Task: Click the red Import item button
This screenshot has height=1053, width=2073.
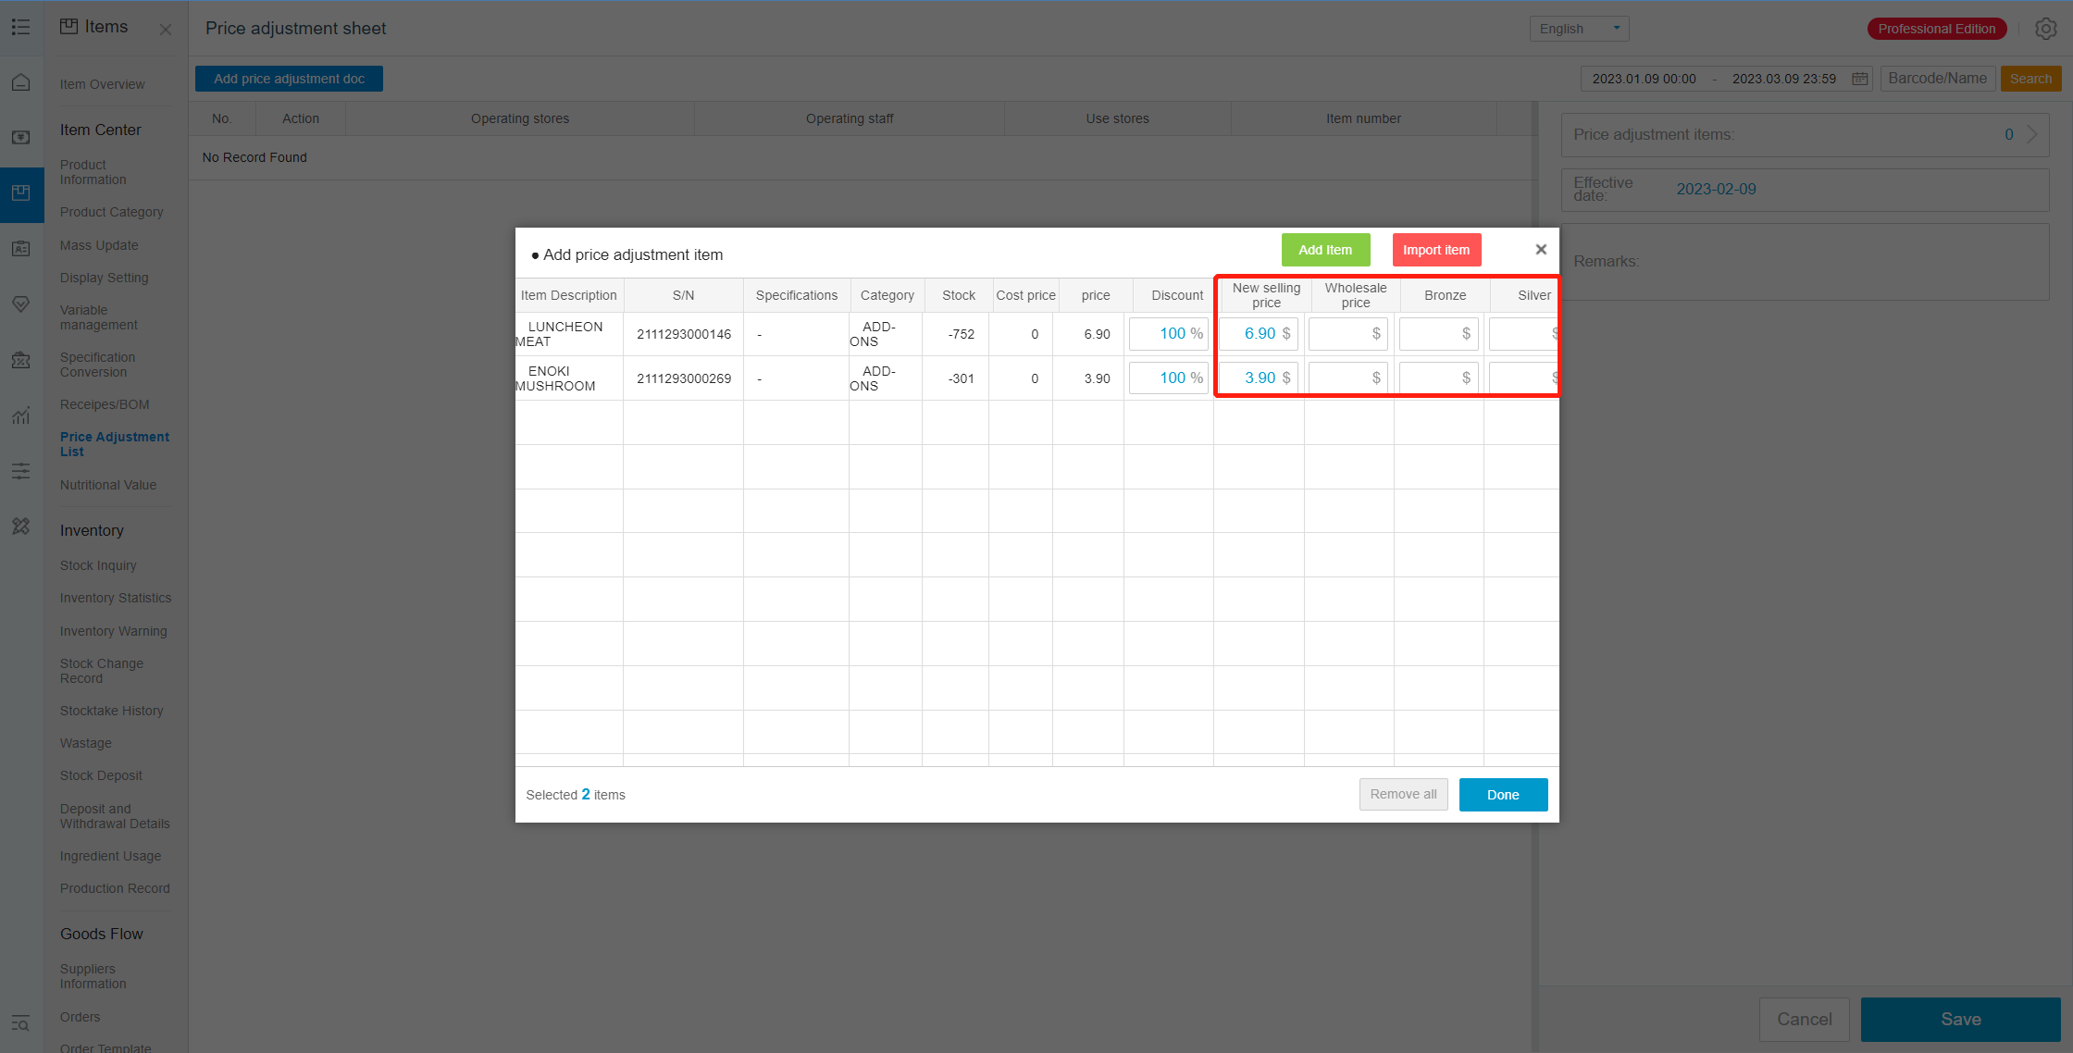Action: coord(1436,250)
